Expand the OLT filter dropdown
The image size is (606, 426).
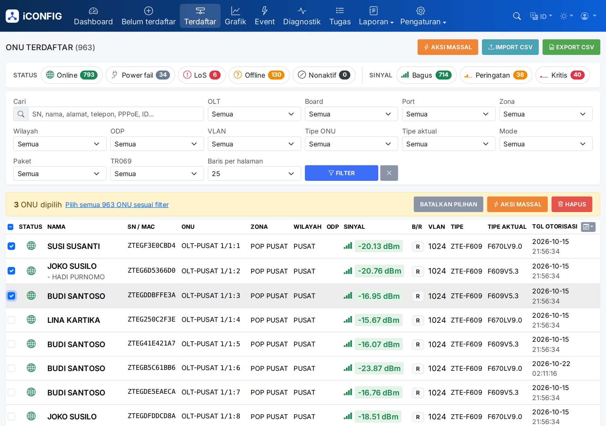[x=254, y=114]
